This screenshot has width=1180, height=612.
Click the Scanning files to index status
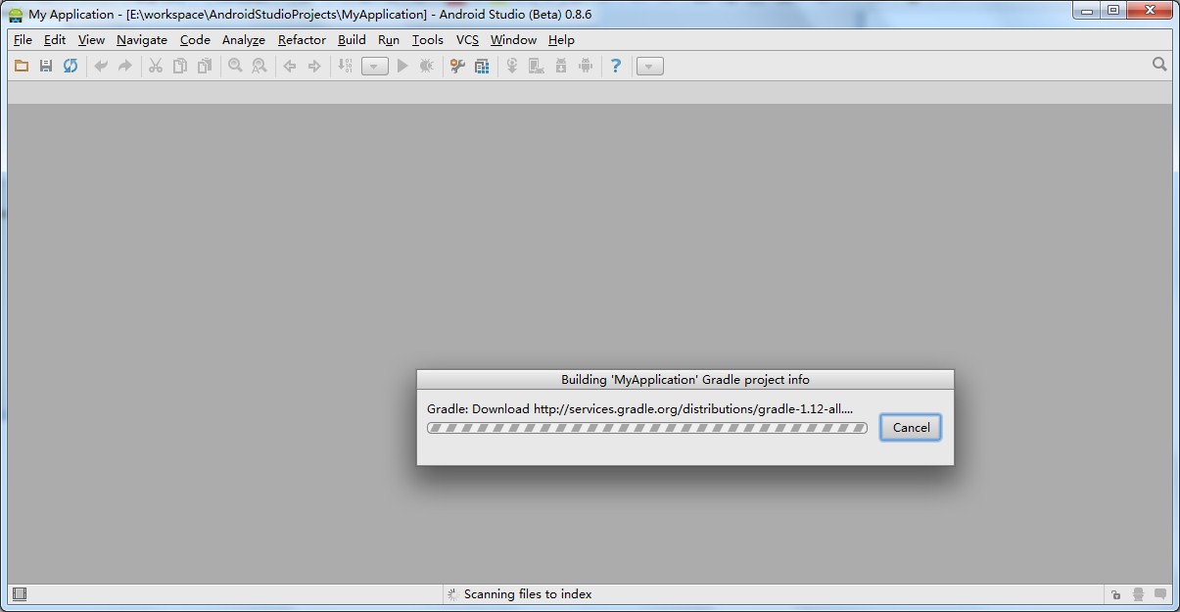[528, 594]
